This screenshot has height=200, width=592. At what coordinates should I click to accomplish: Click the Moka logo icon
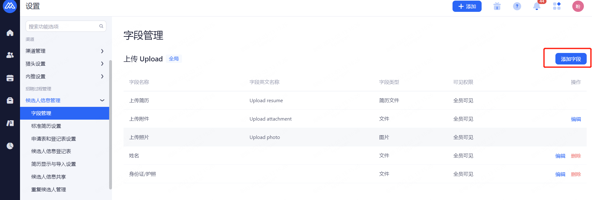[10, 6]
